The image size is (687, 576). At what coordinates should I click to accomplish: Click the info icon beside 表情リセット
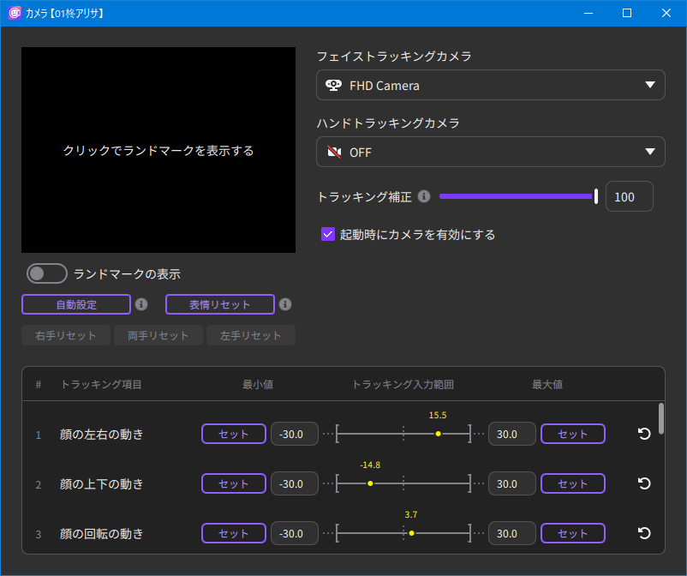tap(286, 304)
